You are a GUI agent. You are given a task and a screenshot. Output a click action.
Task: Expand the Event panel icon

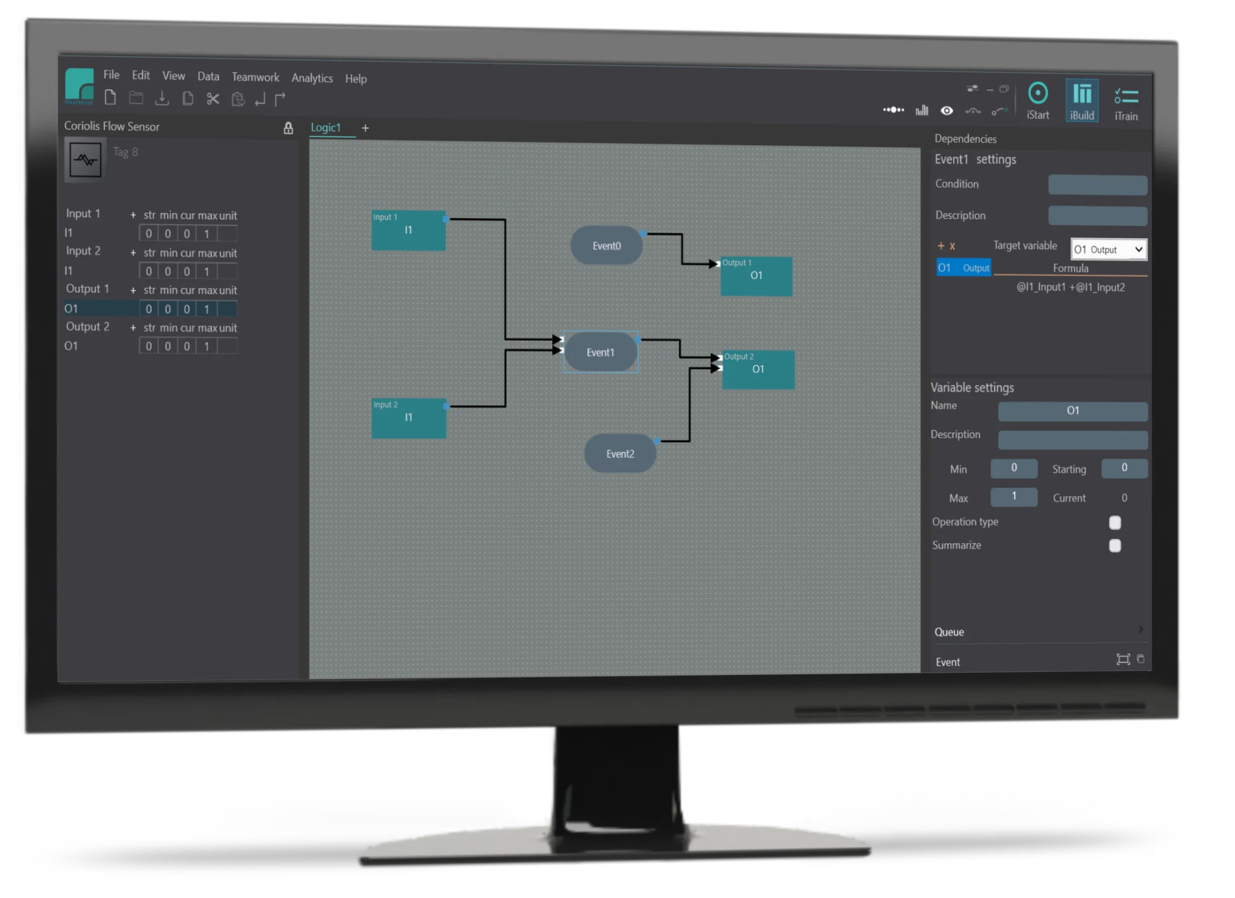(1123, 659)
